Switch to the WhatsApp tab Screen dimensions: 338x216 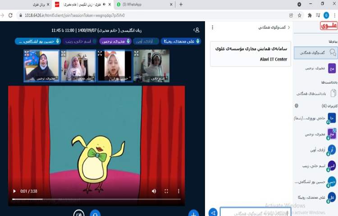[142, 4]
